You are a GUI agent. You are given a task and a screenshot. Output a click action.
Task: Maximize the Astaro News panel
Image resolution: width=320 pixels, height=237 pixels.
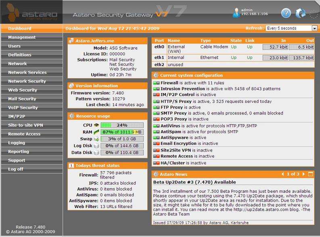tap(310, 174)
